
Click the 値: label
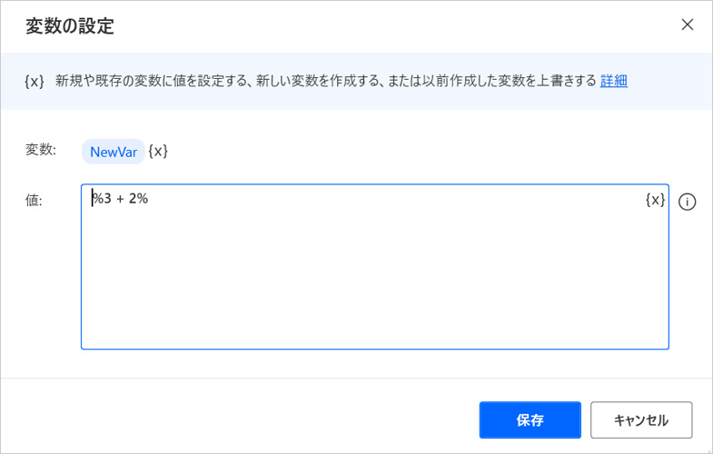tap(34, 200)
